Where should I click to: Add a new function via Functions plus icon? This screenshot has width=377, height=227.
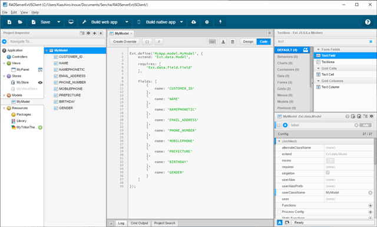[x=371, y=206]
